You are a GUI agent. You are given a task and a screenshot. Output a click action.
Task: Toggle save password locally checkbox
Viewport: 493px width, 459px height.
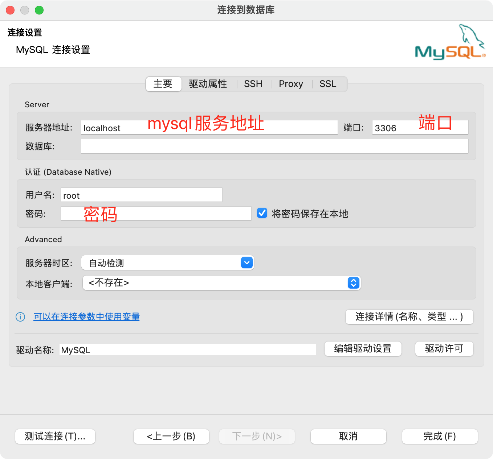coord(262,213)
